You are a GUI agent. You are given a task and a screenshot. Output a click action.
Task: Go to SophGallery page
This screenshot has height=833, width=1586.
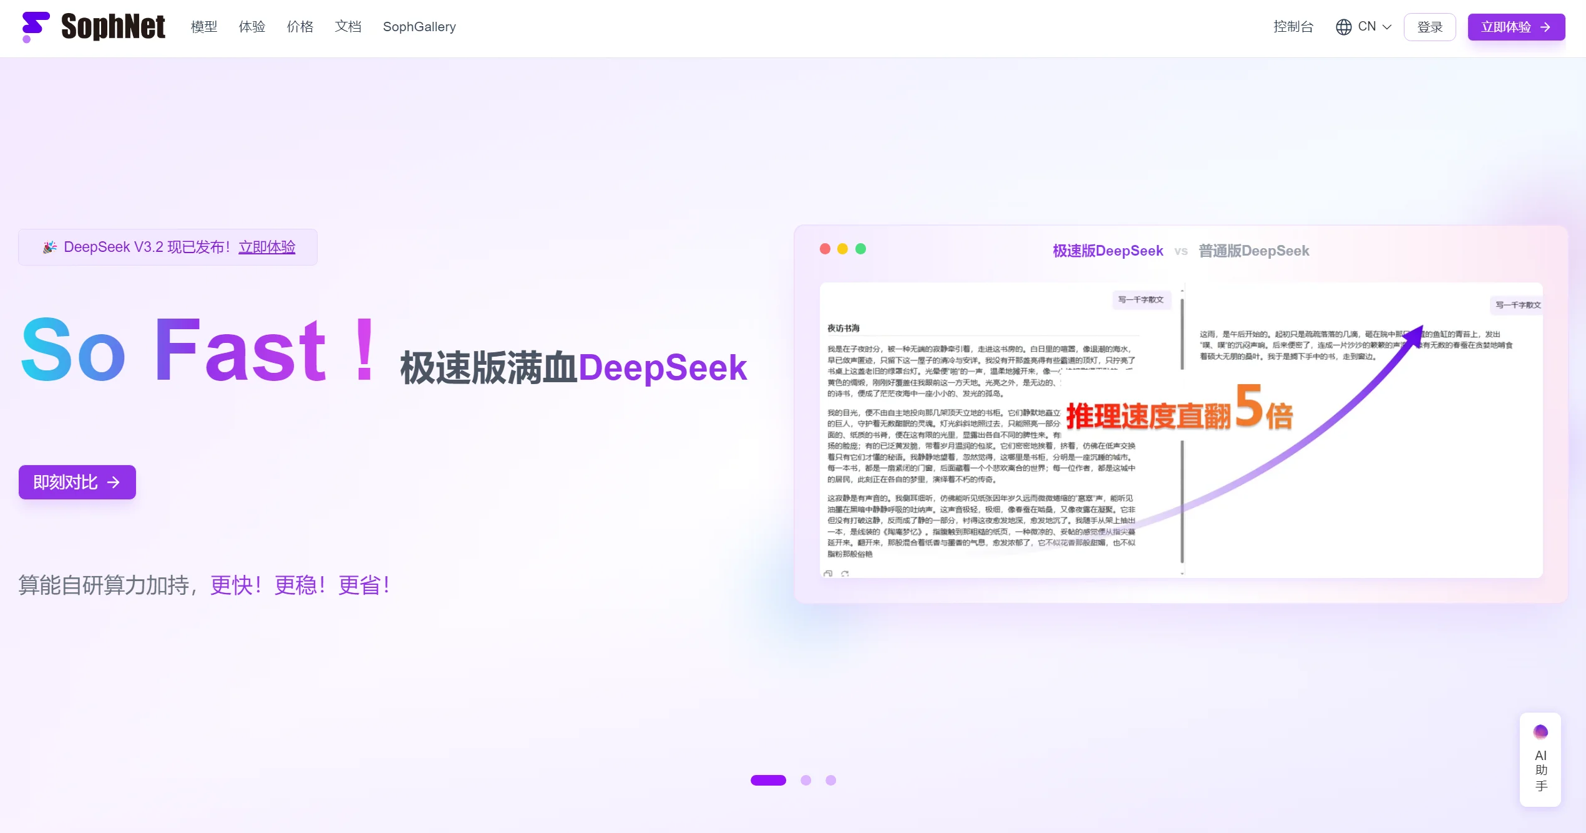point(419,27)
